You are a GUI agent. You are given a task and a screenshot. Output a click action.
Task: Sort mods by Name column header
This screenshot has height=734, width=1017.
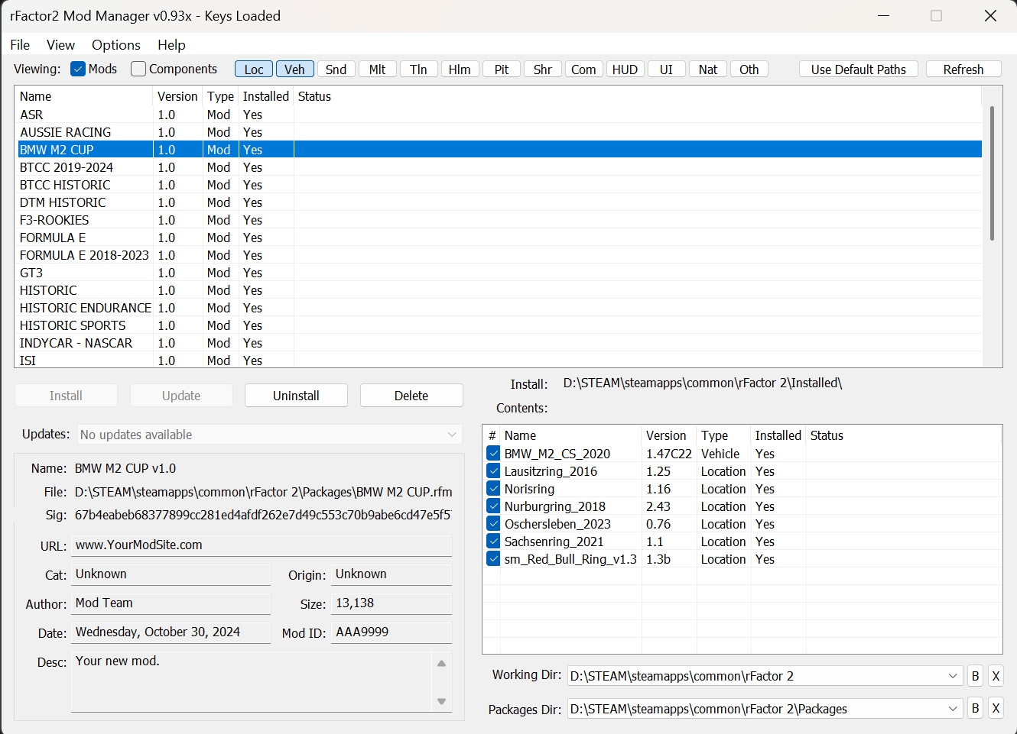85,96
